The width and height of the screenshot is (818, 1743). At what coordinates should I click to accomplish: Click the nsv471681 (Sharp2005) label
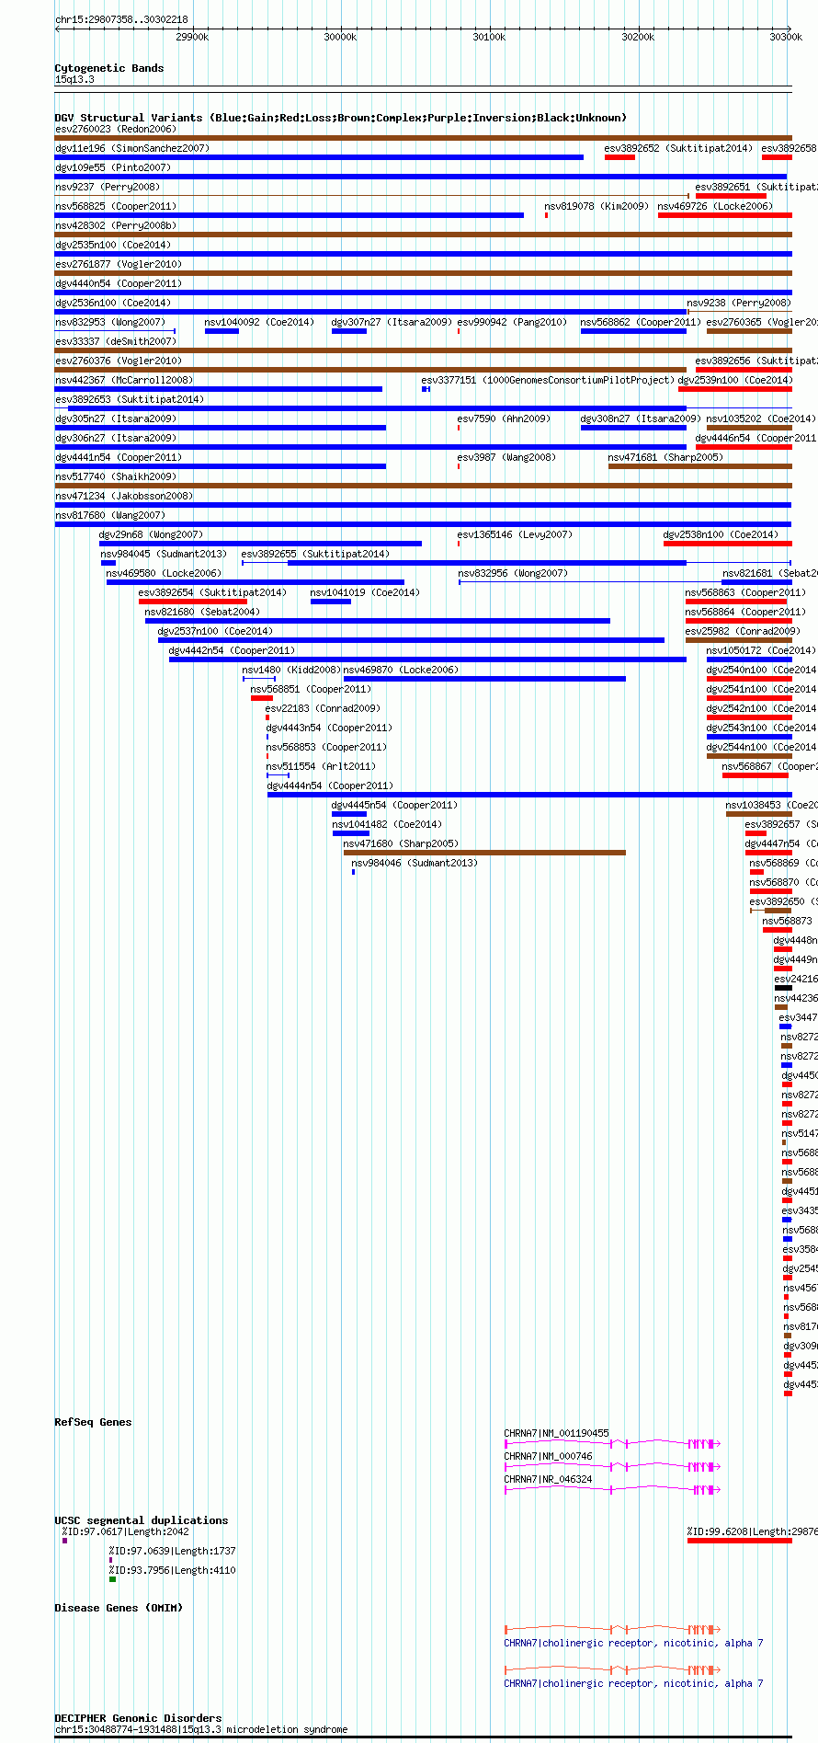point(665,457)
